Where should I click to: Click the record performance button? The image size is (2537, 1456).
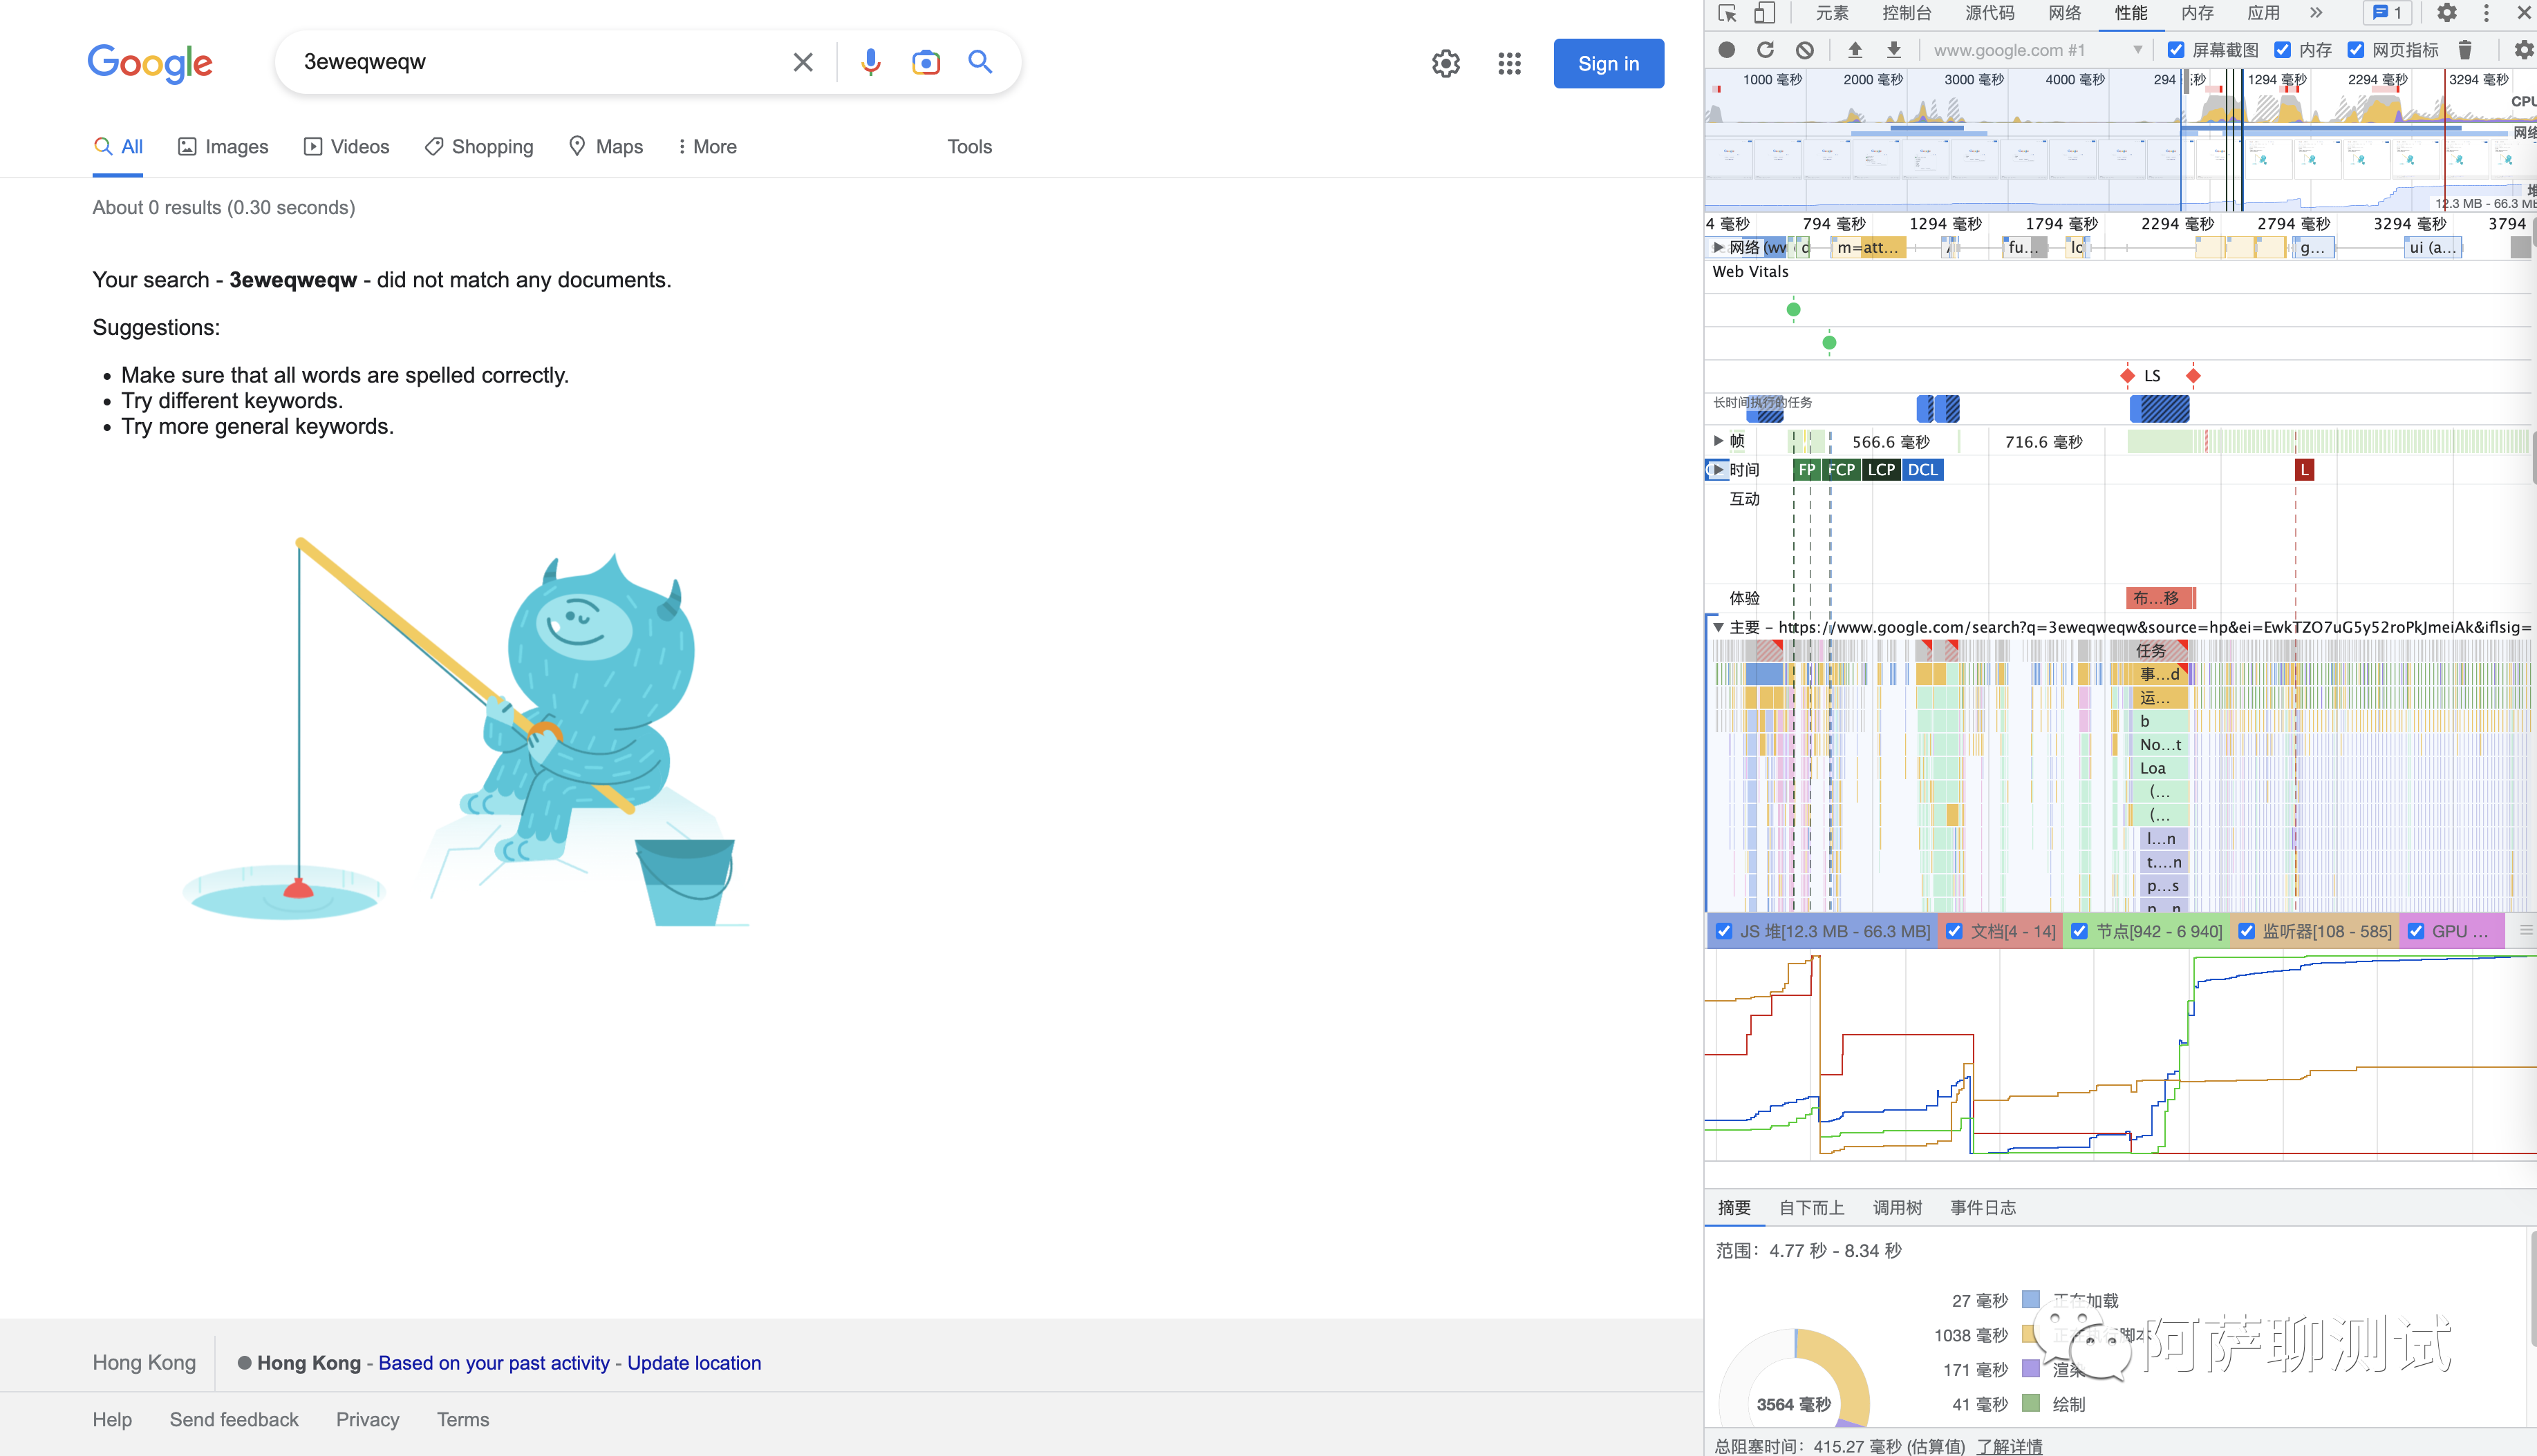click(x=1726, y=50)
